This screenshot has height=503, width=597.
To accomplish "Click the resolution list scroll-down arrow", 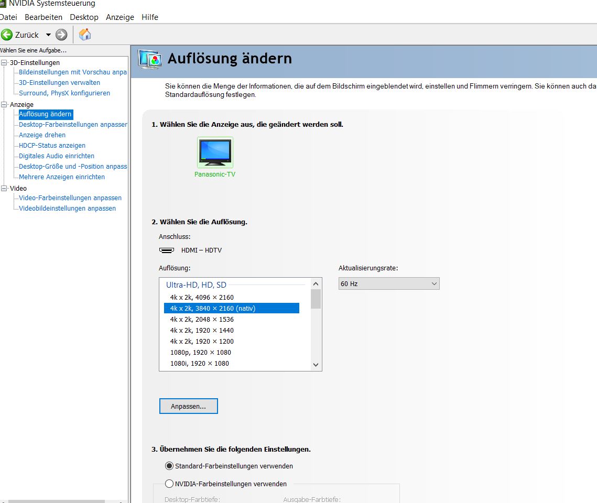I will tap(316, 365).
